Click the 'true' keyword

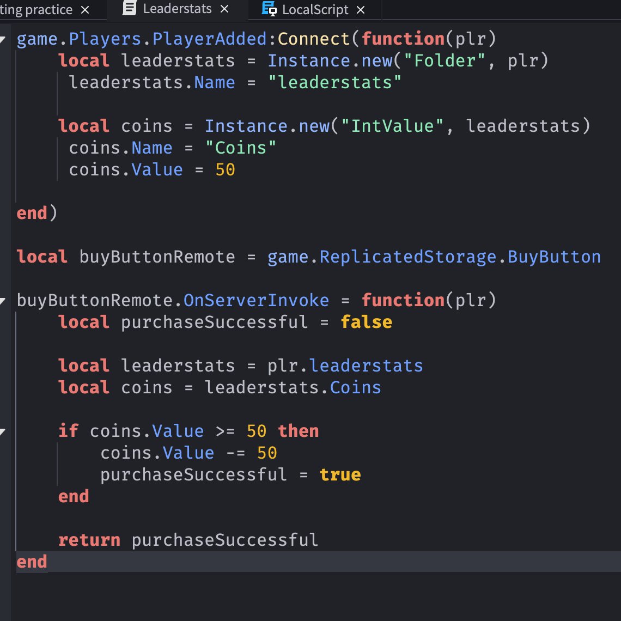[340, 475]
